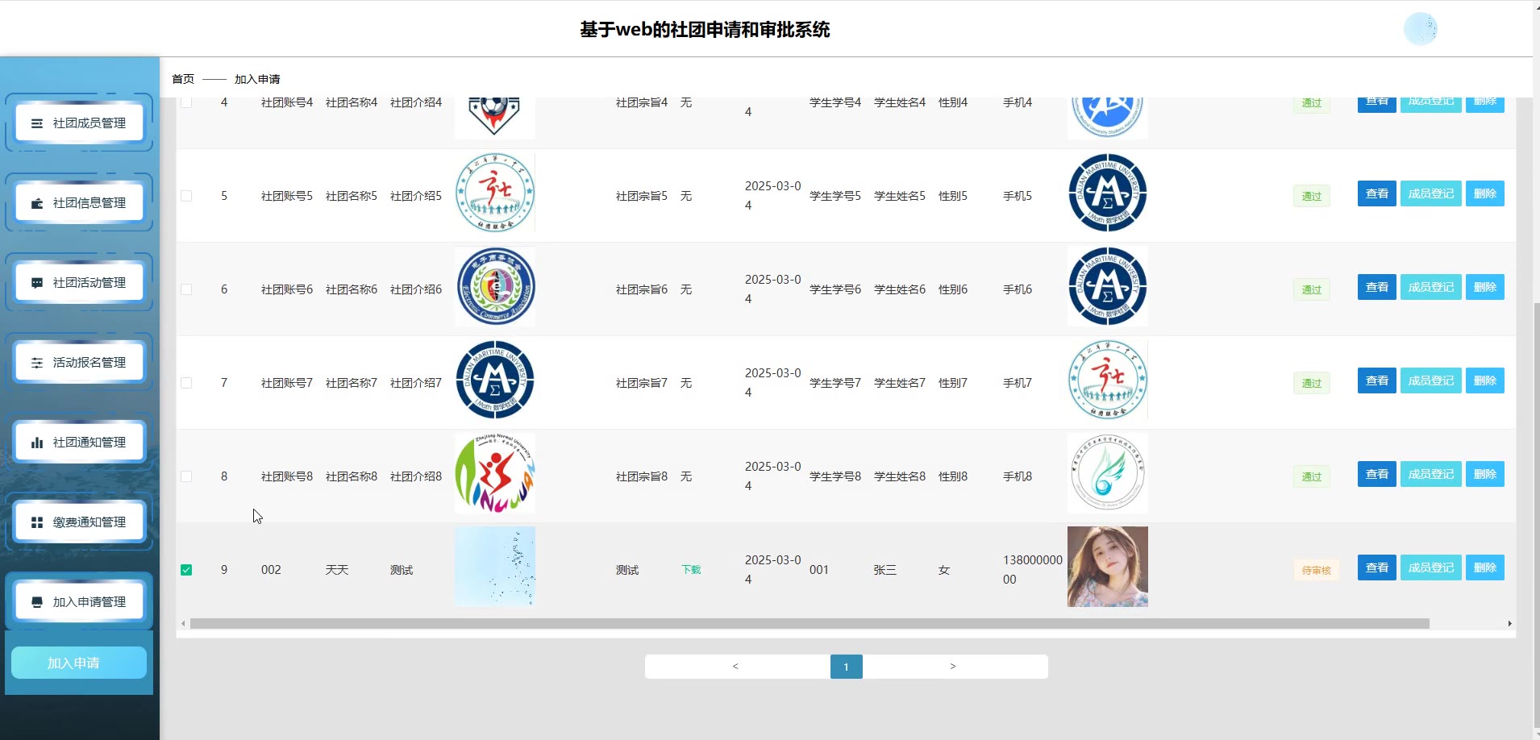Click the 下载 link in row 9

[x=691, y=570]
